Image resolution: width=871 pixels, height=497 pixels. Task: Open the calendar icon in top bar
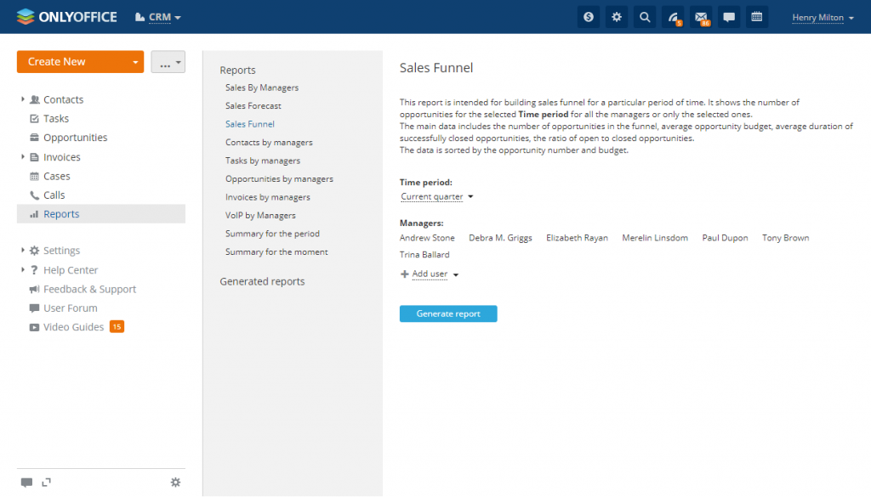[756, 17]
